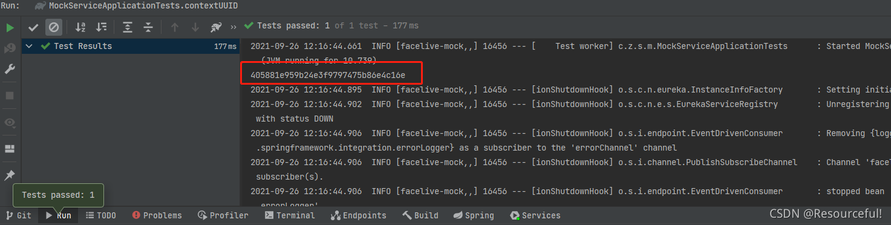Expand all test results
This screenshot has height=225, width=891.
coord(127,27)
